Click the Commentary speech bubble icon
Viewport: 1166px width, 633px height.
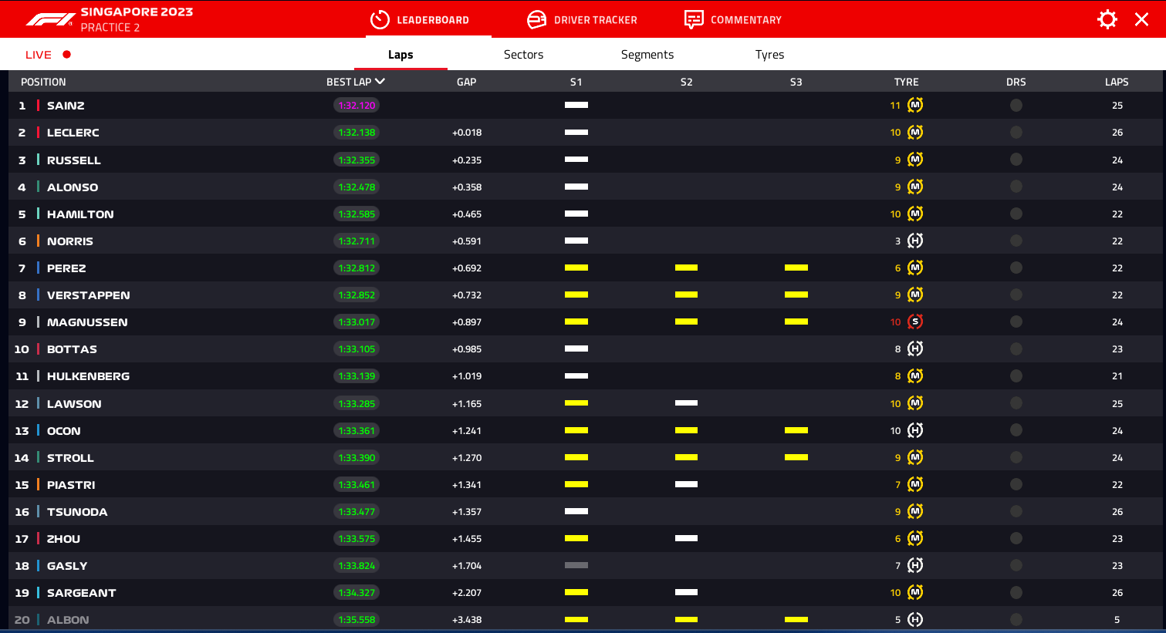[x=694, y=20]
